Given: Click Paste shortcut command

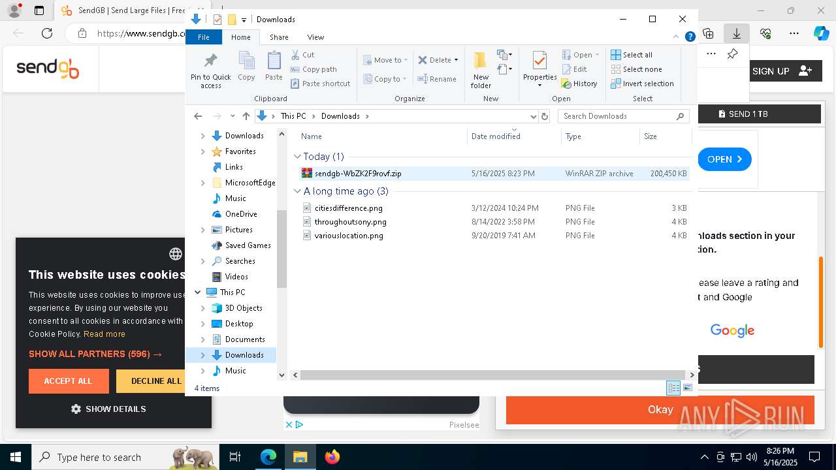Looking at the screenshot, I should pyautogui.click(x=320, y=84).
